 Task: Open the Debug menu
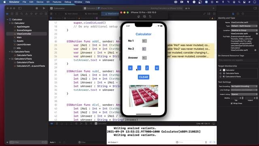click(x=68, y=2)
